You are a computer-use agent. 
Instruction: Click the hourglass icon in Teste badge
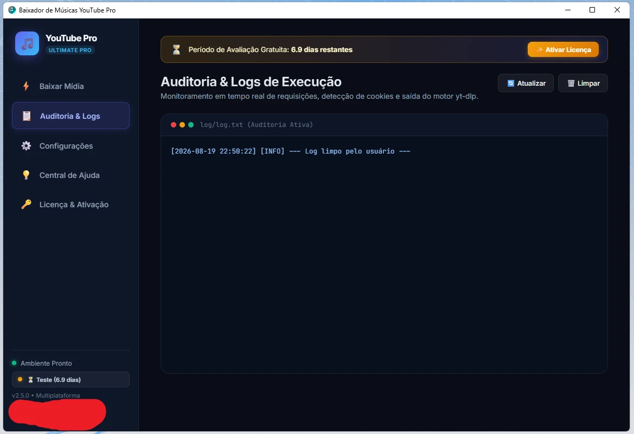(31, 380)
